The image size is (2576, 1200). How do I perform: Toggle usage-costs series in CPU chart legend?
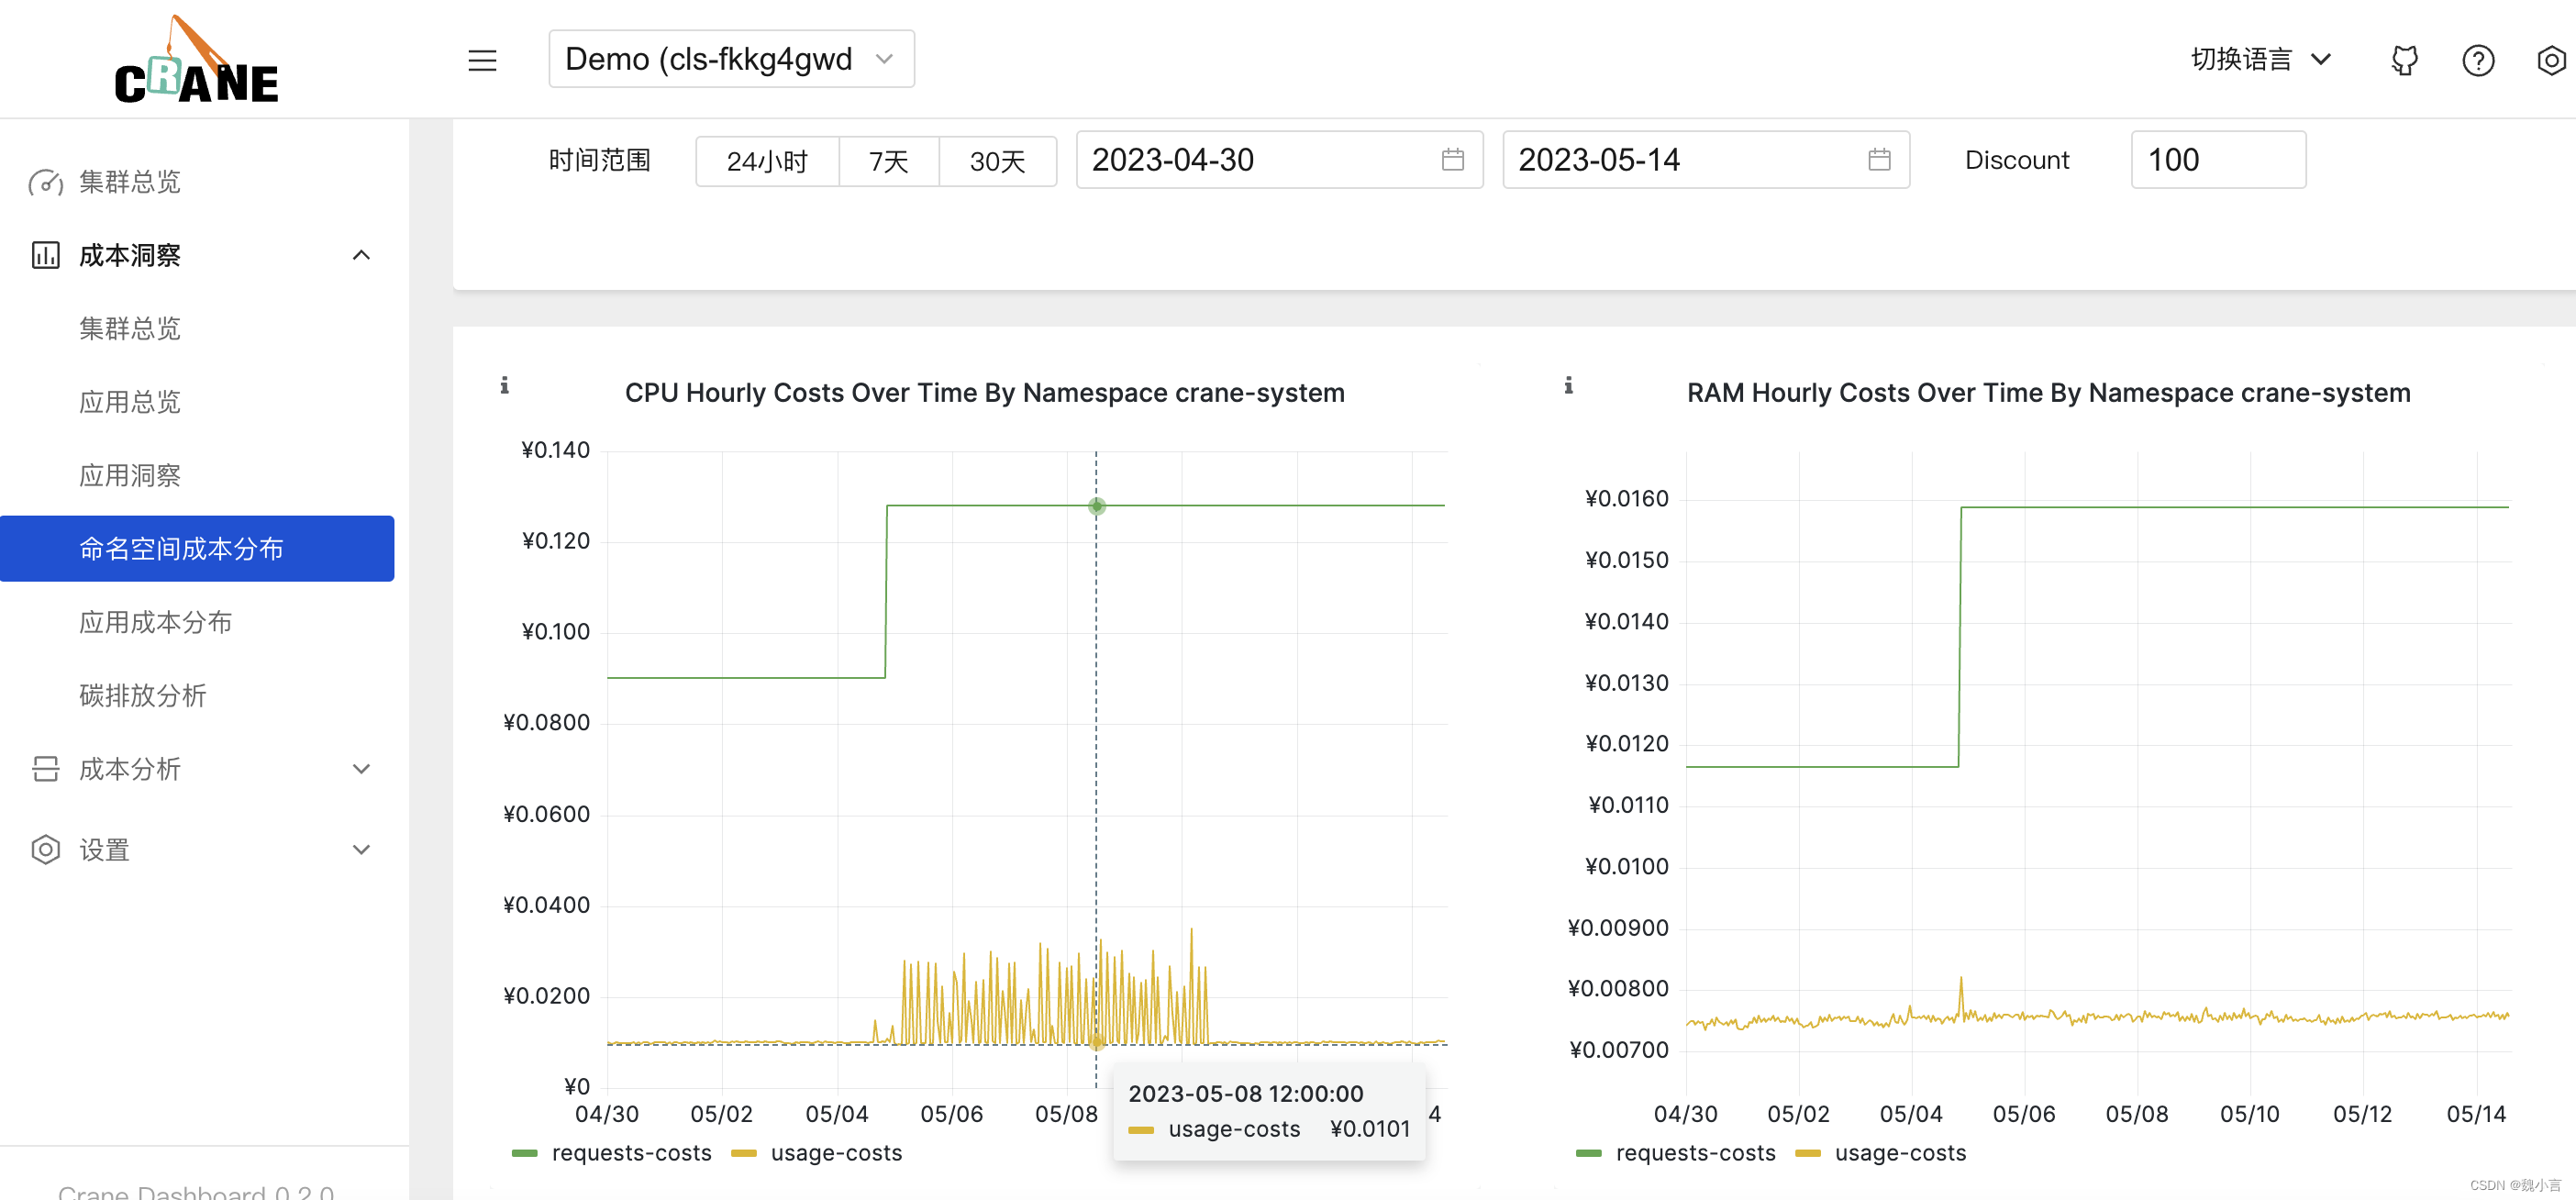816,1152
